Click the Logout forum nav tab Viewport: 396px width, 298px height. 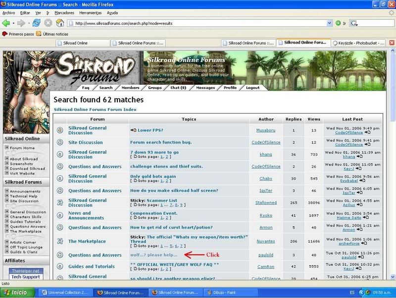click(252, 88)
